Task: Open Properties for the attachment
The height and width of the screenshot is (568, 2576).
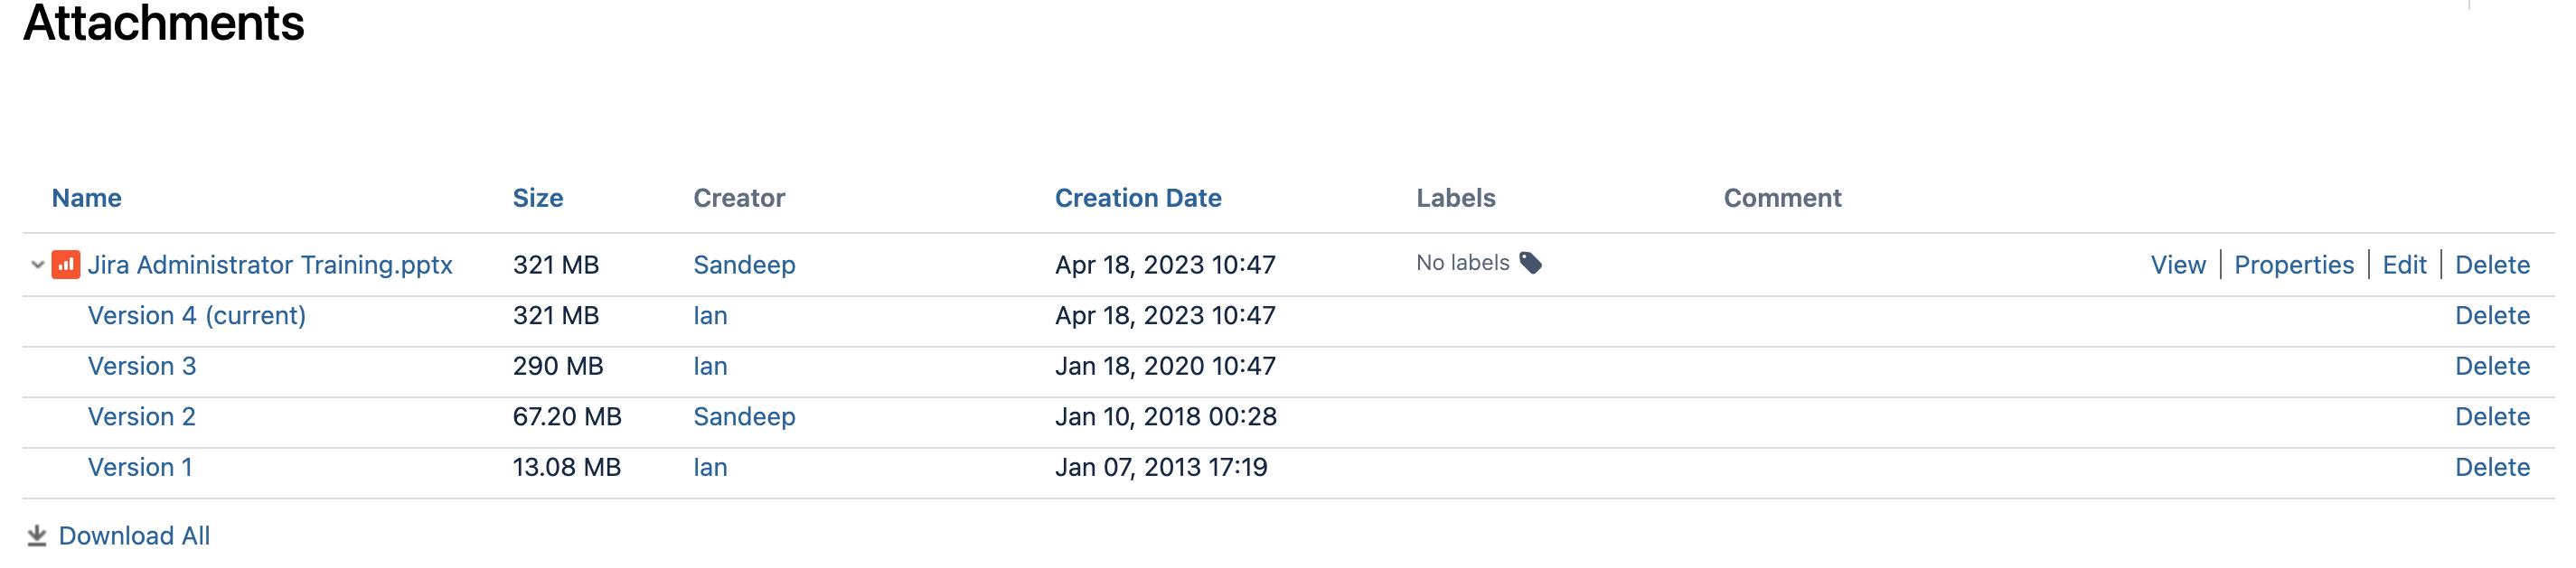Action: [x=2295, y=265]
